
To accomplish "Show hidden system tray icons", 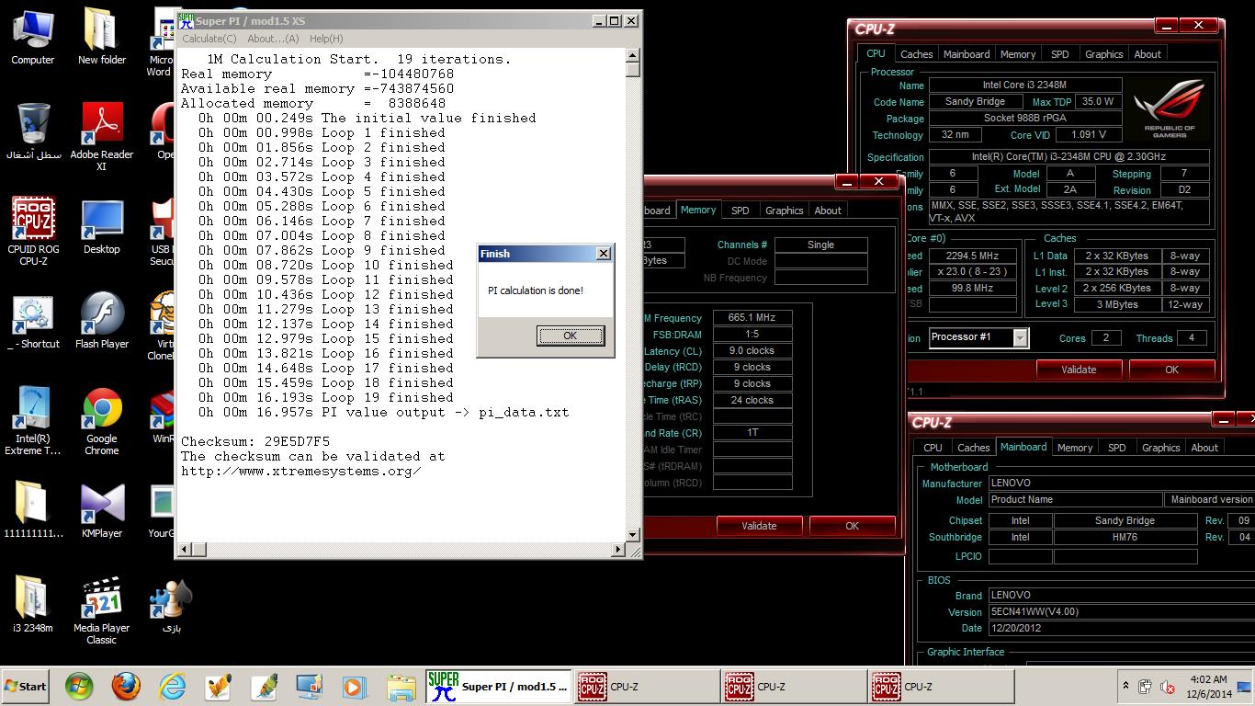I will [1125, 686].
